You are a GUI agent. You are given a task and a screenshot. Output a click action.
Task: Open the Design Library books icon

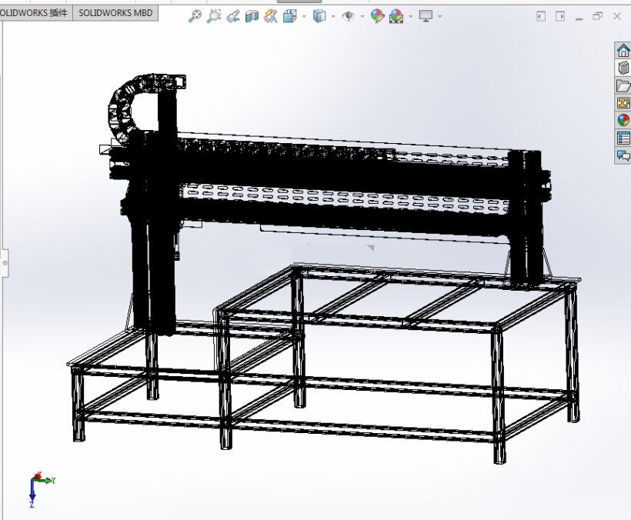623,68
